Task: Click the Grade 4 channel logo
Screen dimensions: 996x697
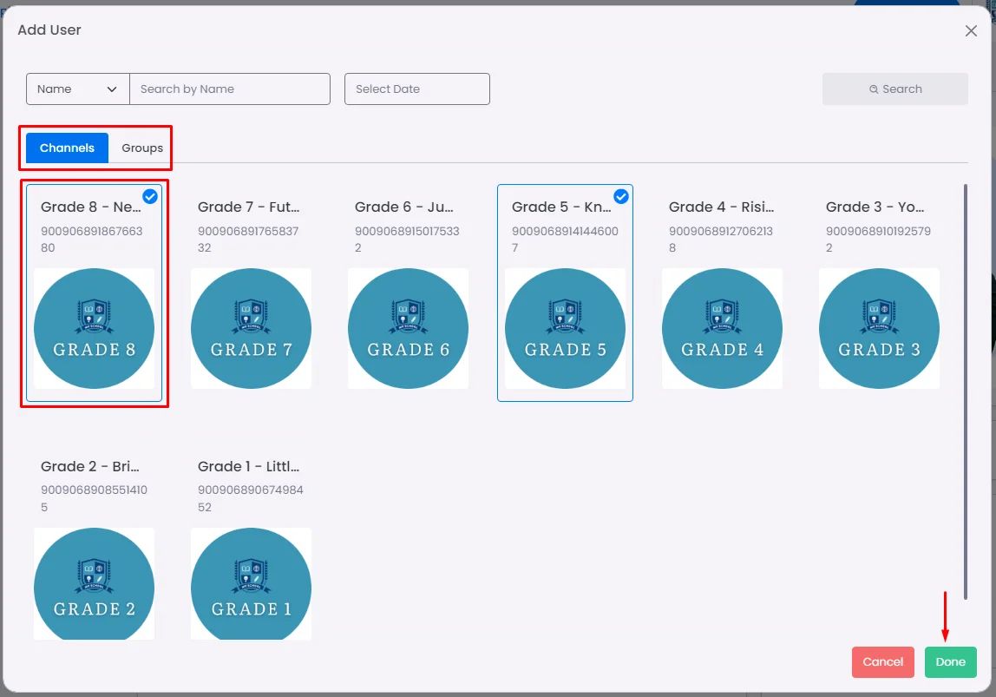Action: coord(722,329)
